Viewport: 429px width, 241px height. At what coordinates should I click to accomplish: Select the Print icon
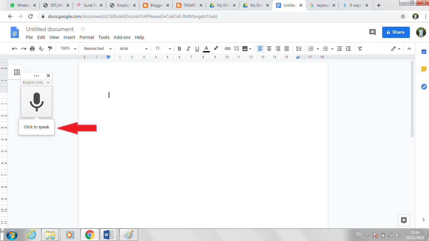[x=32, y=49]
